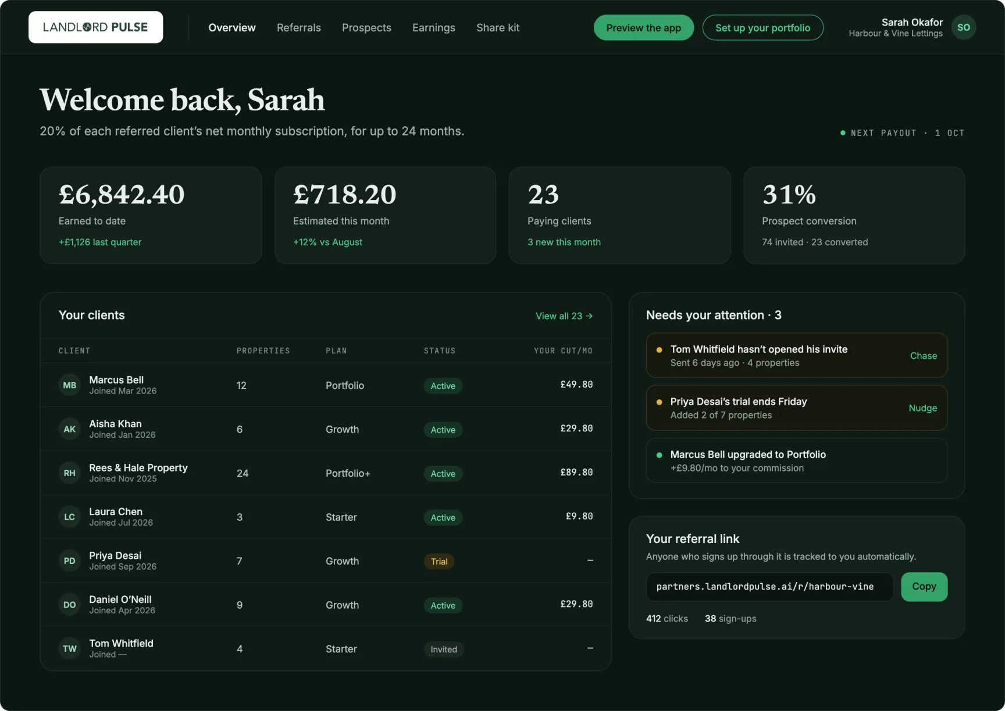Image resolution: width=1005 pixels, height=711 pixels.
Task: Go to the Prospects tab
Action: coord(366,27)
